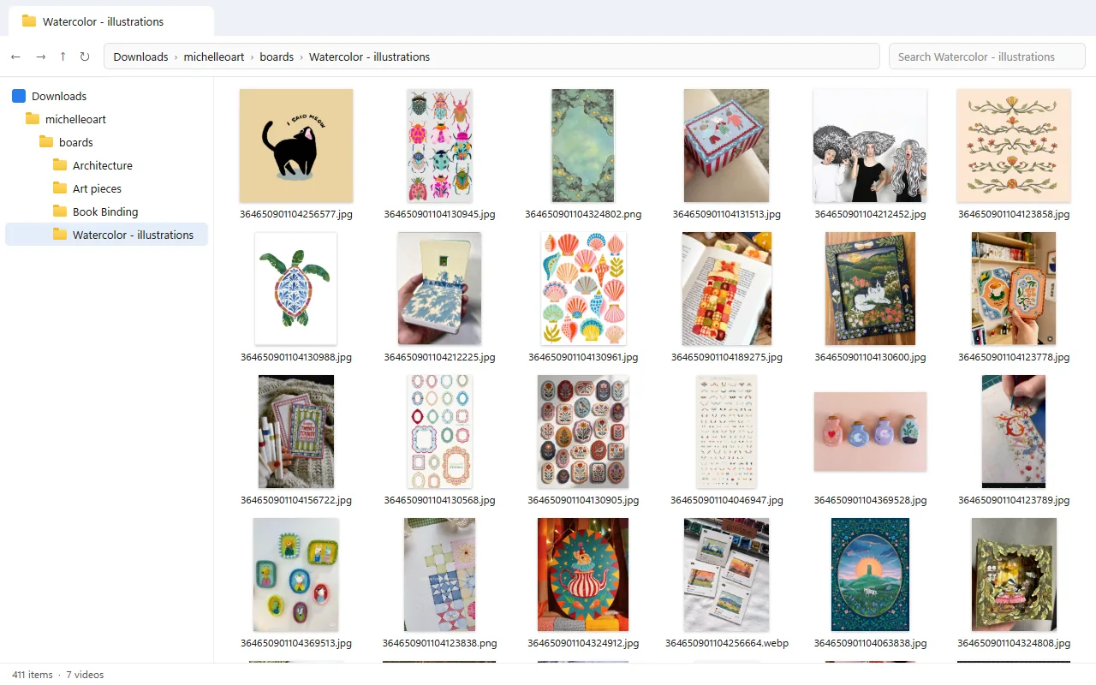Go back with the left arrow icon
This screenshot has height=685, width=1096.
15,57
